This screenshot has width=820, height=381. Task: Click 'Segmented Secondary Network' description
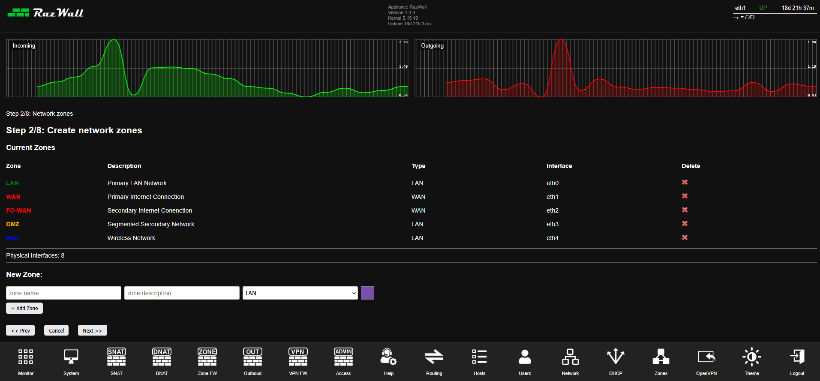click(151, 224)
